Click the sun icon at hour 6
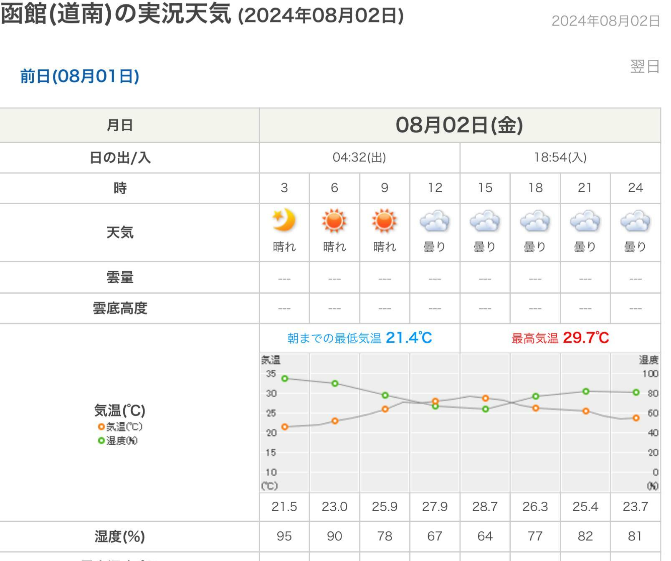671x561 pixels. (x=334, y=221)
